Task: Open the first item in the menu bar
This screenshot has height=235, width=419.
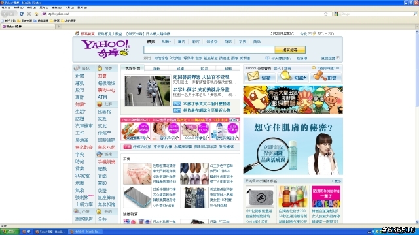Action: pos(6,8)
